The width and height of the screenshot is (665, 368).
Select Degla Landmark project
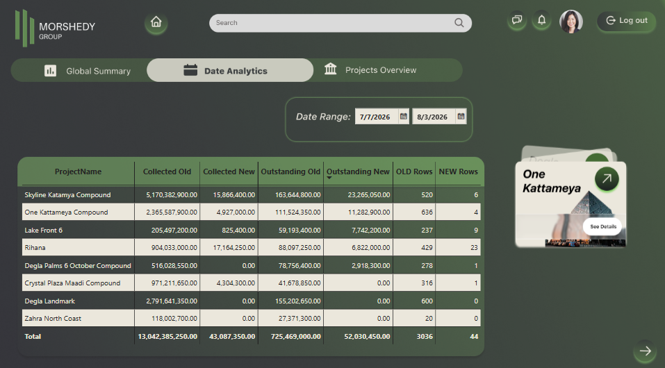tap(49, 301)
